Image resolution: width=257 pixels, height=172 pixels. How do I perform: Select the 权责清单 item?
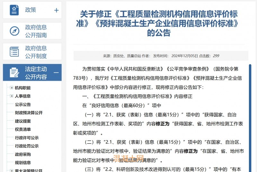(23, 129)
